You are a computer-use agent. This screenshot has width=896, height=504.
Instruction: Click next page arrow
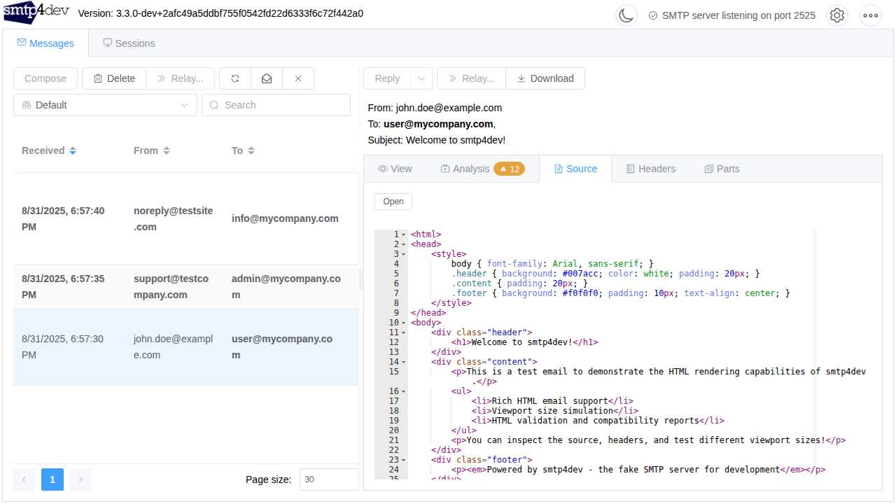pos(80,479)
